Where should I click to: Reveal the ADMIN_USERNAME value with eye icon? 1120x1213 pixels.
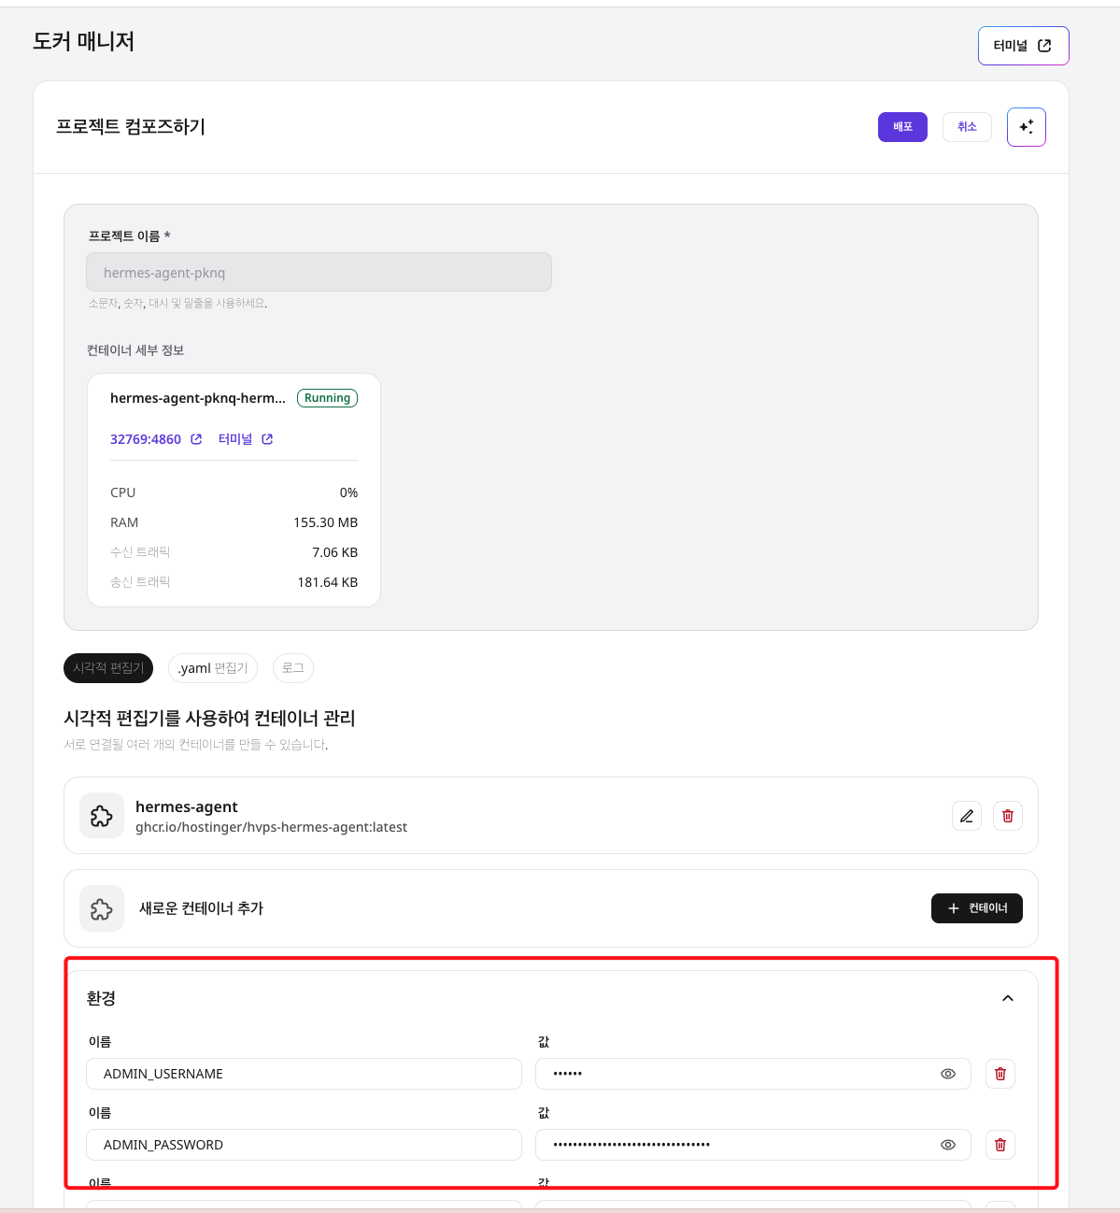point(948,1074)
